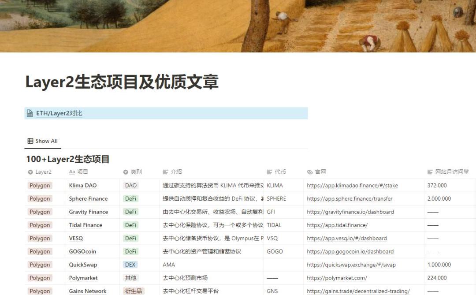
Task: Click the page title Layer2生态项目及优质文章
Action: point(122,82)
